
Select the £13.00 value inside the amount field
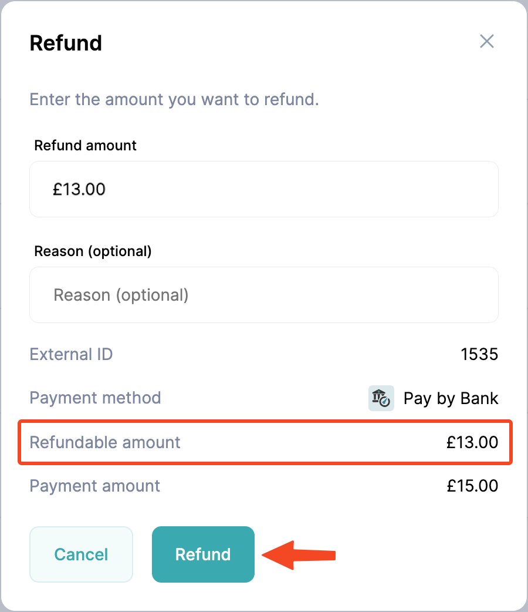[80, 189]
